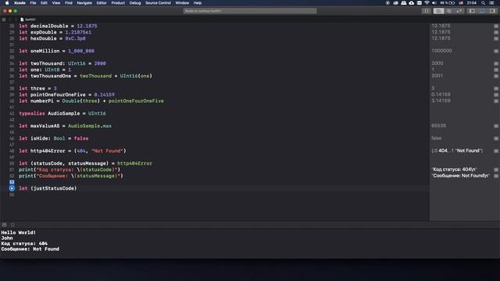Run playground up to the justStatusCode line
Screen dimensions: 500x281
[x=12, y=188]
